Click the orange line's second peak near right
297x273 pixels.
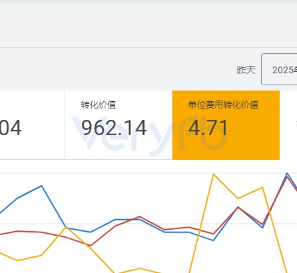262,188
